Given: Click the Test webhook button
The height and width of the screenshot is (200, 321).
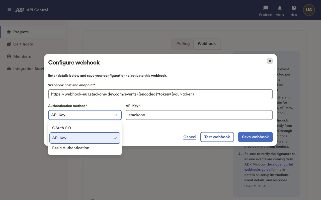Looking at the screenshot, I should coord(217,137).
